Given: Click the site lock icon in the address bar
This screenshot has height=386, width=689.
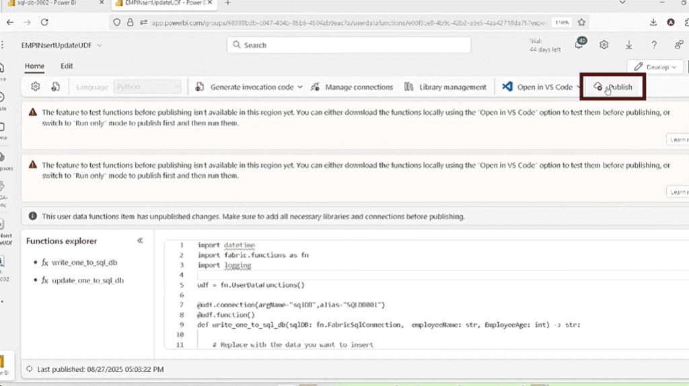Looking at the screenshot, I should [130, 22].
